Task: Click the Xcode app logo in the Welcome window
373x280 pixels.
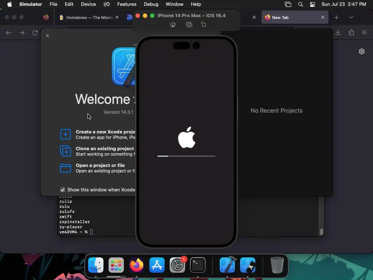Action: click(124, 66)
